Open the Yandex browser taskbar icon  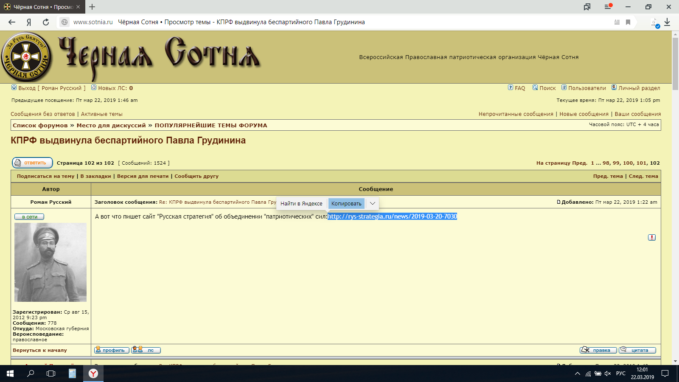click(x=93, y=374)
